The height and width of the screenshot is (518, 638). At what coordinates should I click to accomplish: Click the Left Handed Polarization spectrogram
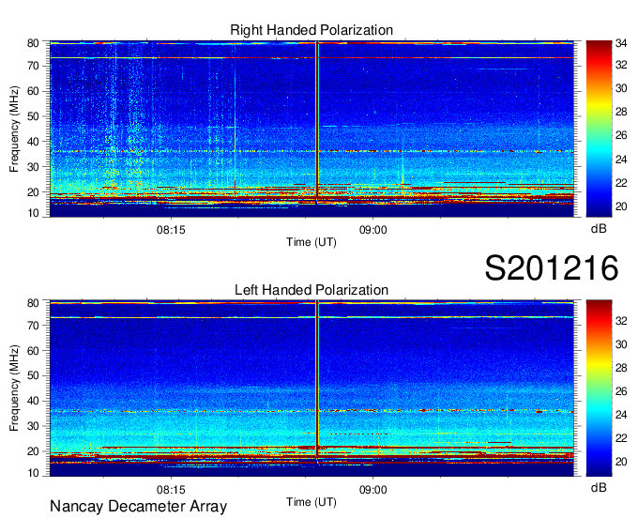click(x=311, y=388)
